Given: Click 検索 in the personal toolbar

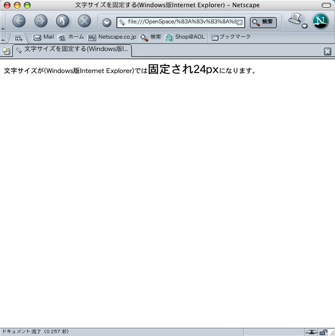Looking at the screenshot, I should (x=151, y=37).
